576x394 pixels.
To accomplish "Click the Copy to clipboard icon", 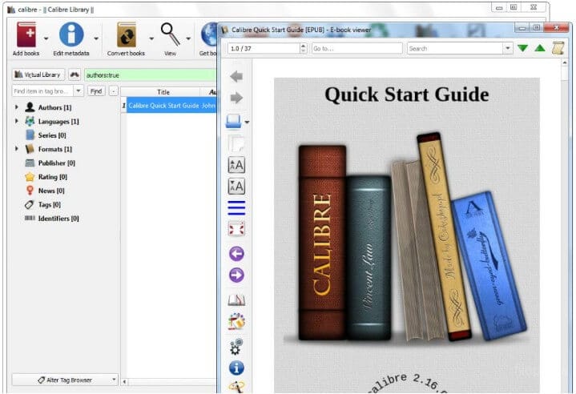I will tap(236, 143).
